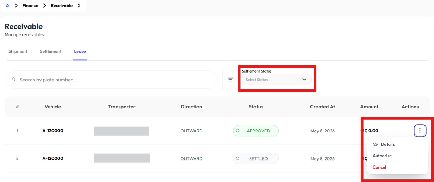Select Details in the actions menu
Viewport: 434px width, 182px height.
pyautogui.click(x=388, y=144)
